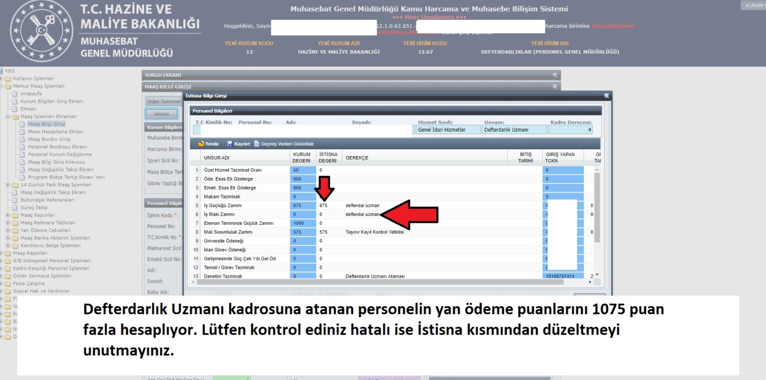
Task: Expand Maaş Banka Aktarım İşlemleri node
Action: point(8,238)
